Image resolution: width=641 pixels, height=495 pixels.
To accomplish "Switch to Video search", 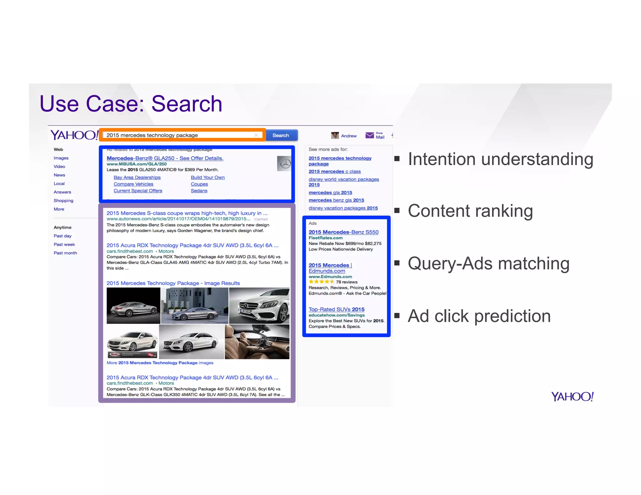I will [59, 166].
